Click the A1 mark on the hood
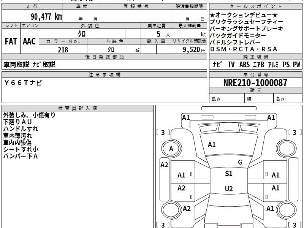Image resolution: width=304 pixels, height=228 pixels. pyautogui.click(x=212, y=145)
